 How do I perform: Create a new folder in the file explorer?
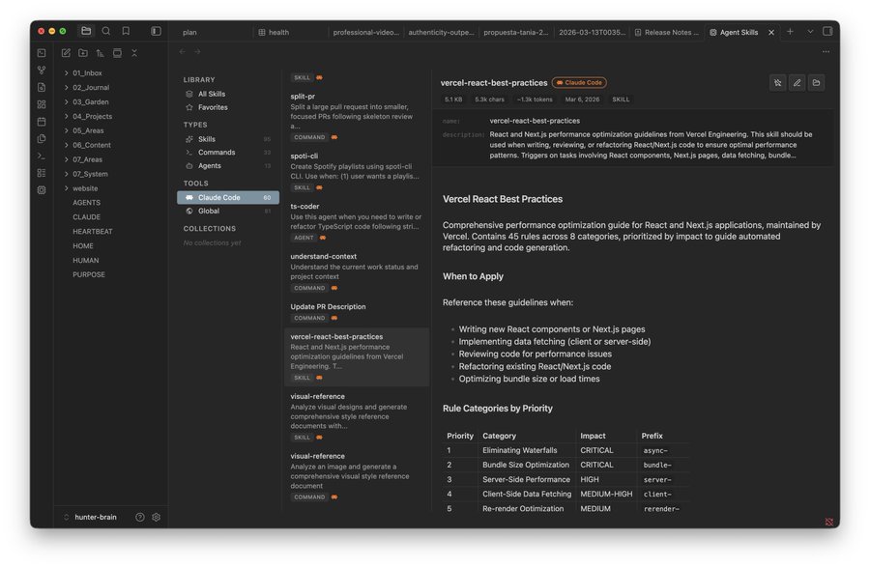tap(83, 52)
